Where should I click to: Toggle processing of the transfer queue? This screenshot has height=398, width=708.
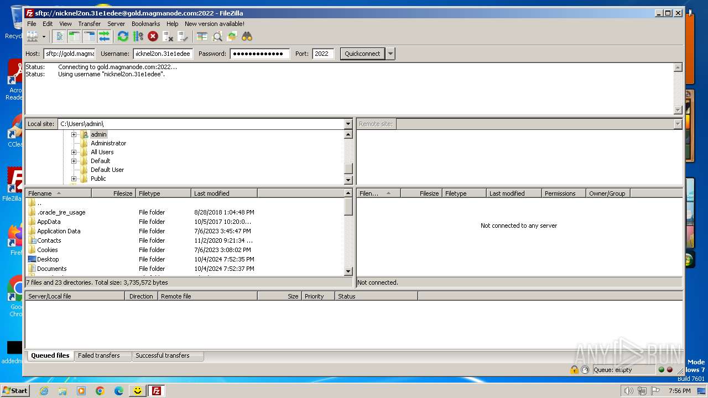(138, 36)
